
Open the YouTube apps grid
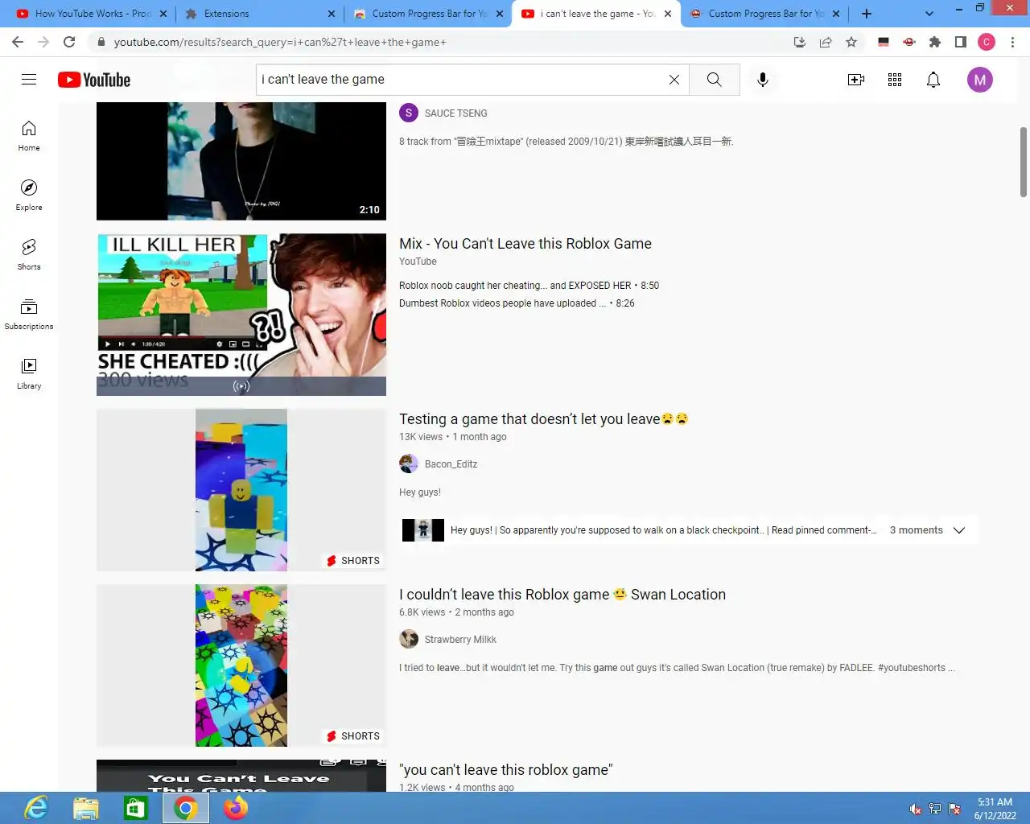pos(895,80)
